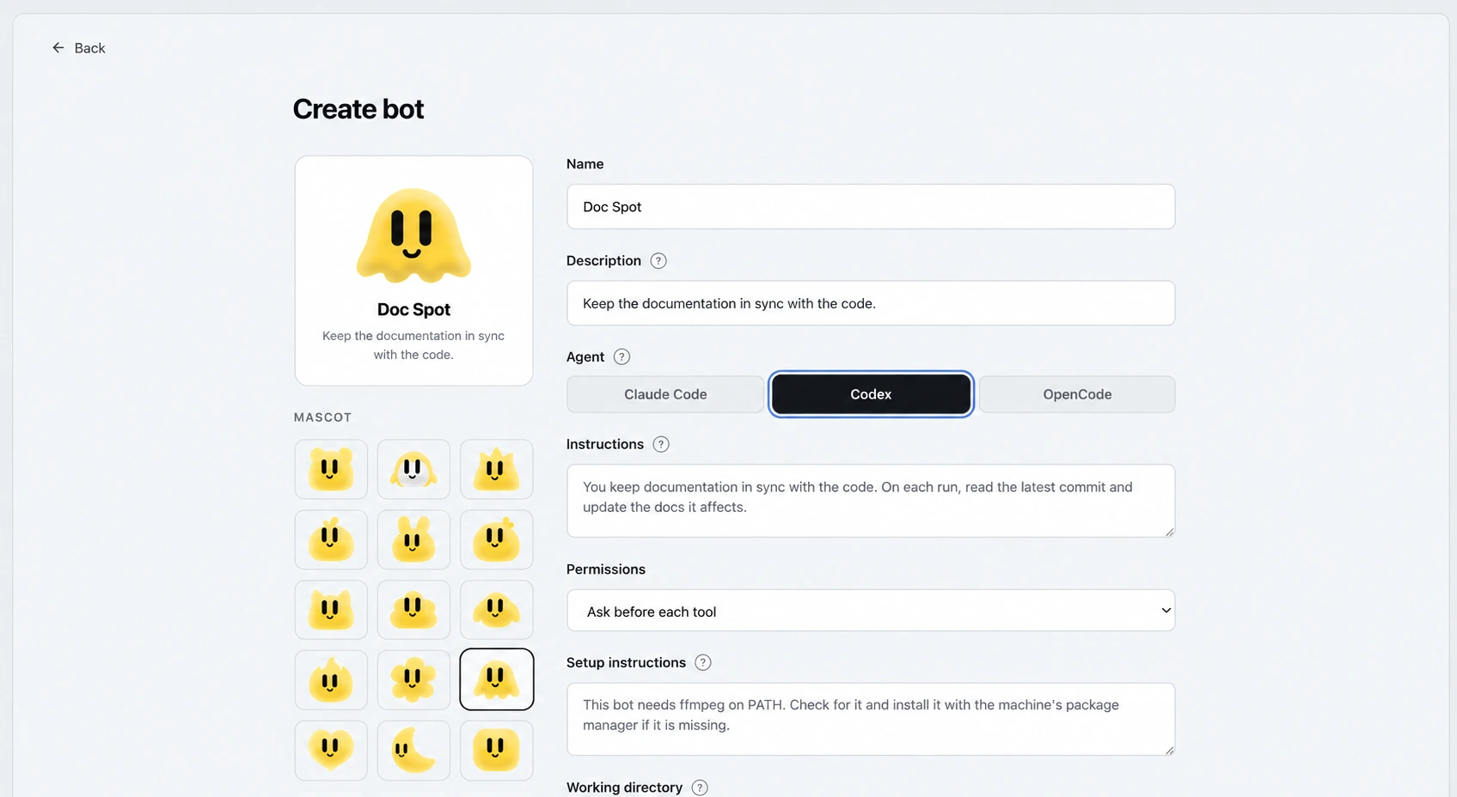This screenshot has height=797, width=1457.
Task: Click the MASCOT section label
Action: point(323,417)
